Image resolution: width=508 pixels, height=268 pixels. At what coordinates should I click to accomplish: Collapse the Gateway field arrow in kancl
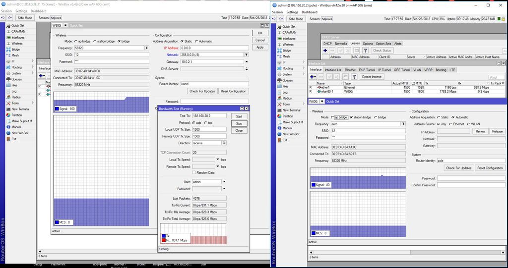[x=247, y=62]
